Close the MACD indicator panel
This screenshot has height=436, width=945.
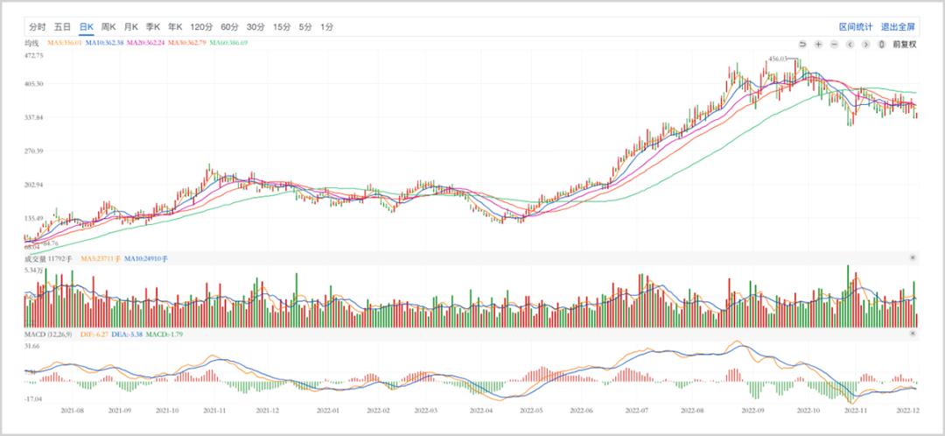[913, 334]
